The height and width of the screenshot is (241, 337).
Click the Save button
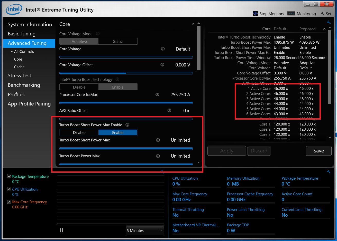(x=318, y=151)
